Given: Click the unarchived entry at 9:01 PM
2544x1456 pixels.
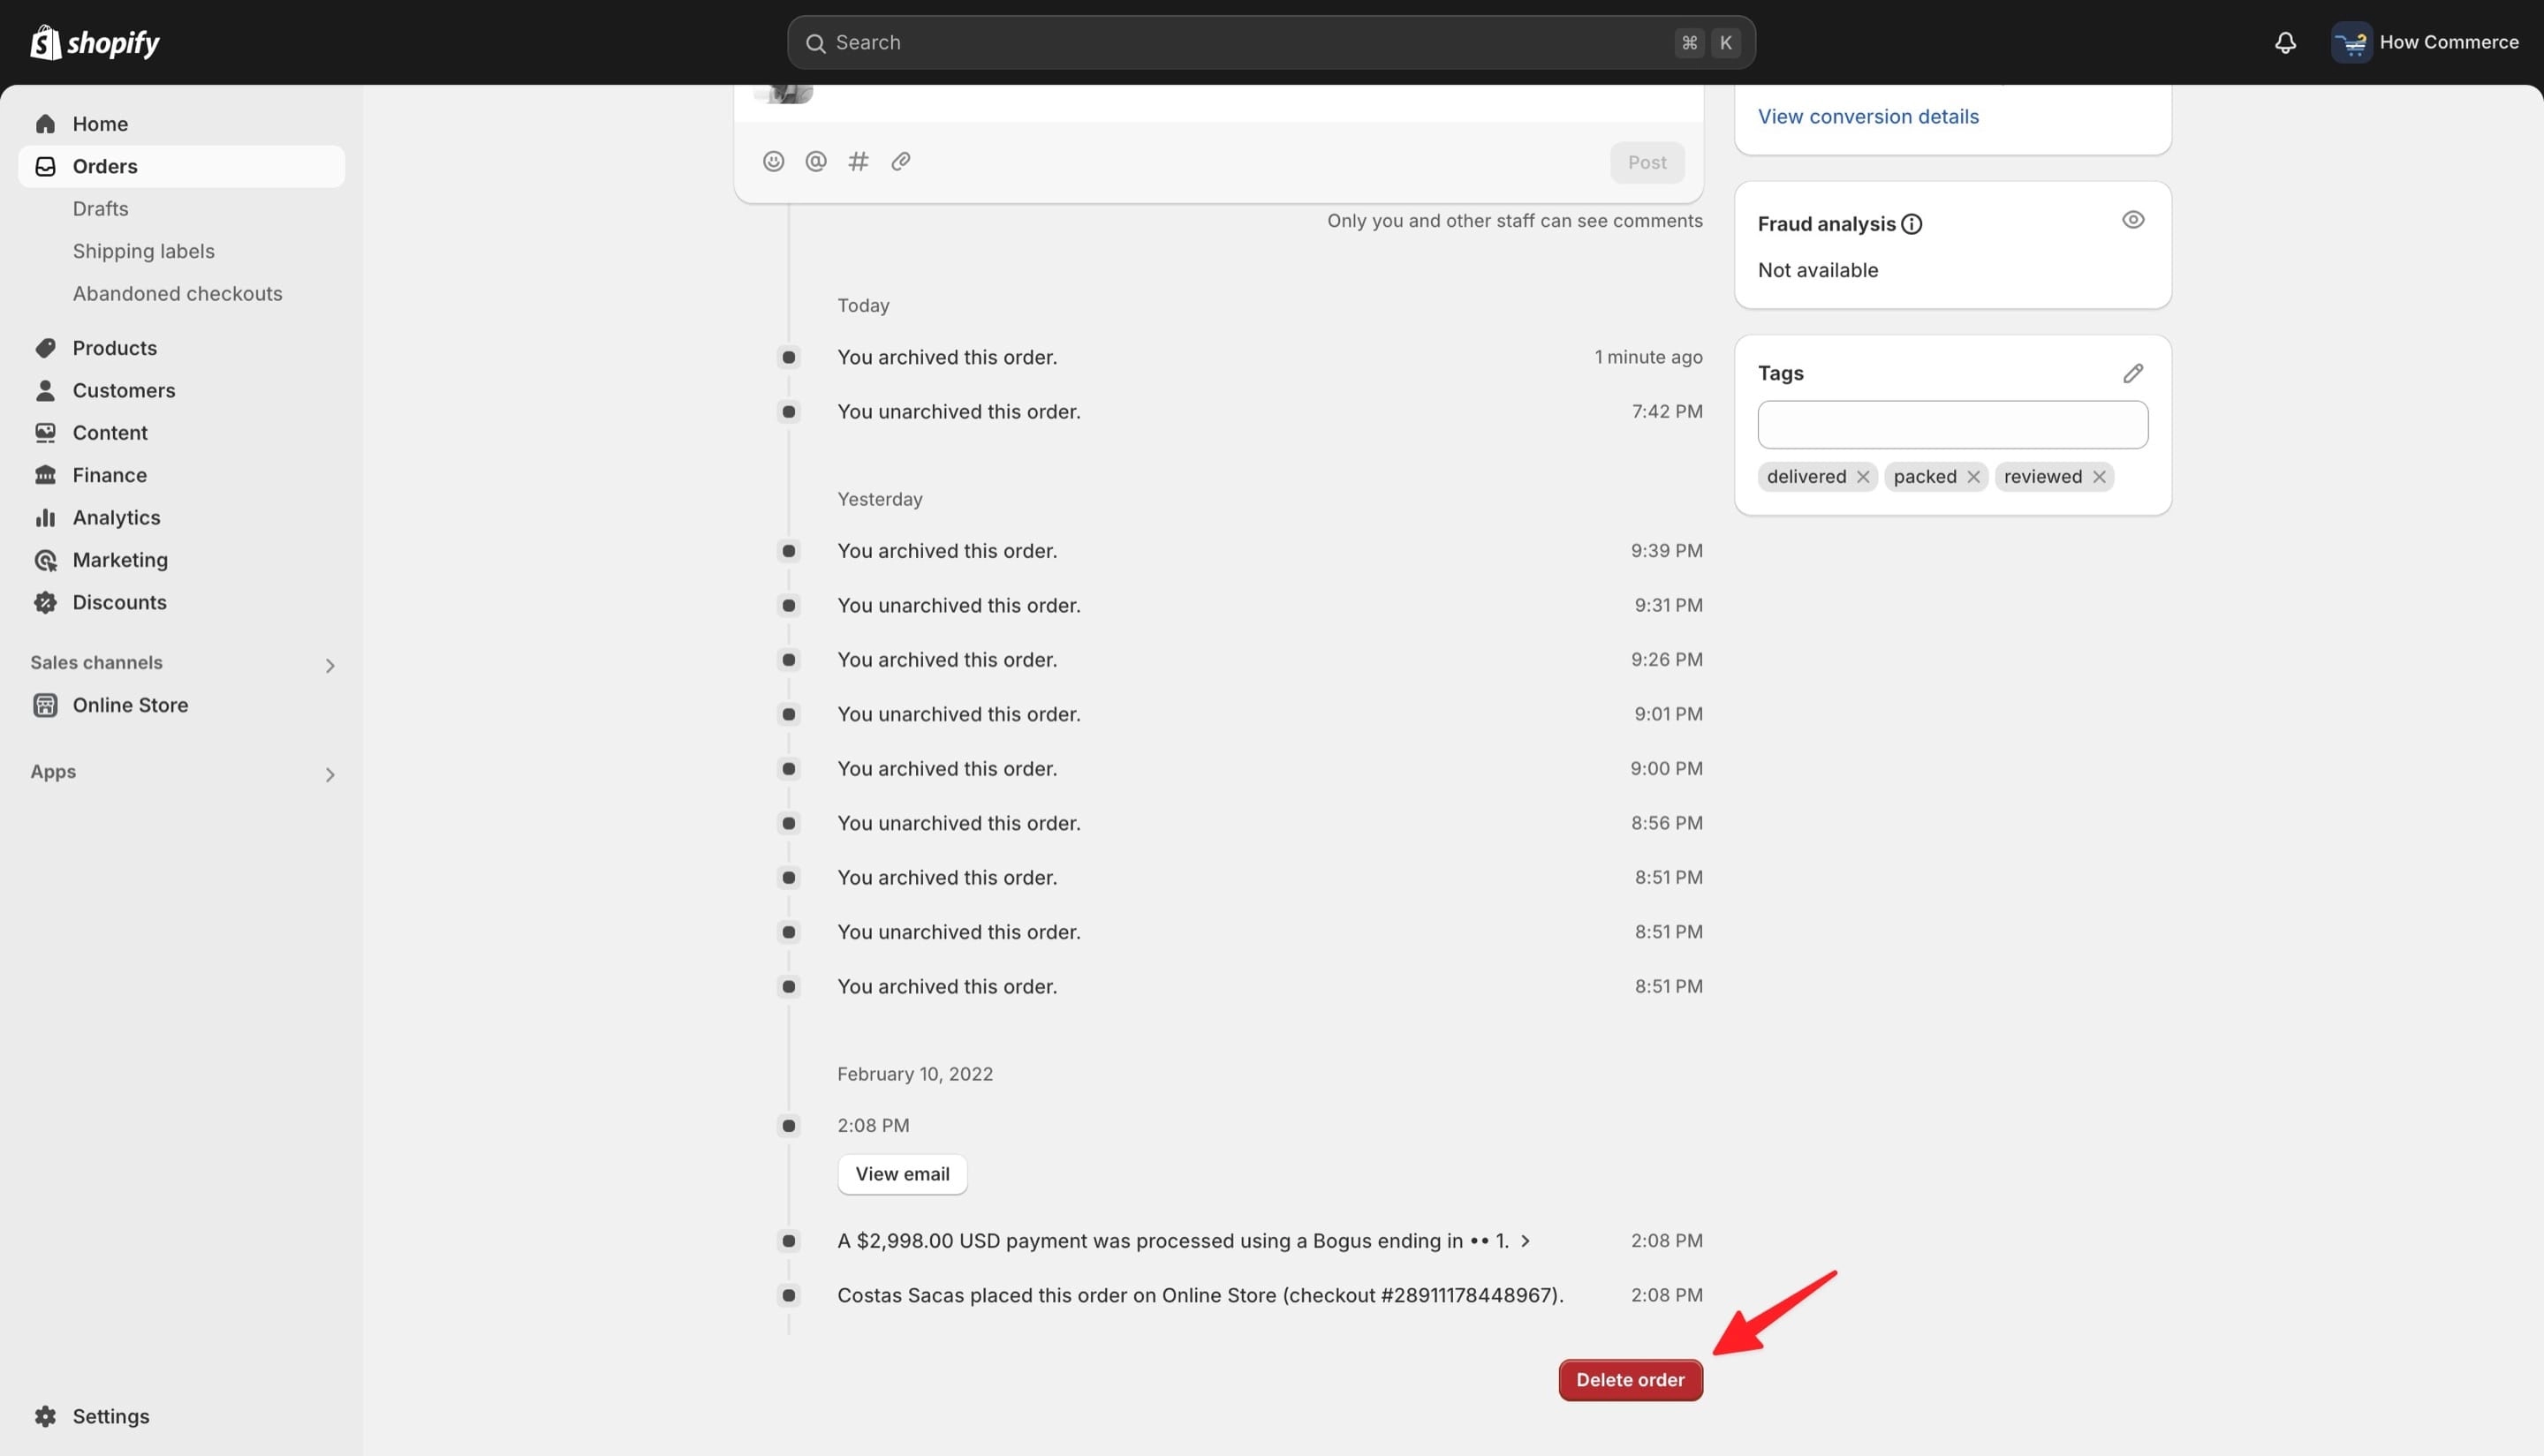Looking at the screenshot, I should point(958,714).
